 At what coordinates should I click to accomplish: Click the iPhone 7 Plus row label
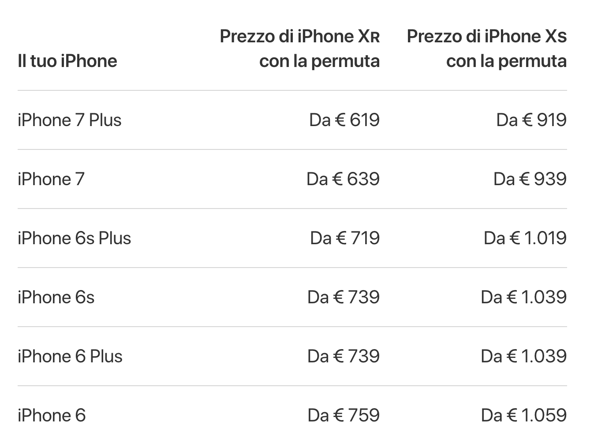[x=70, y=120]
